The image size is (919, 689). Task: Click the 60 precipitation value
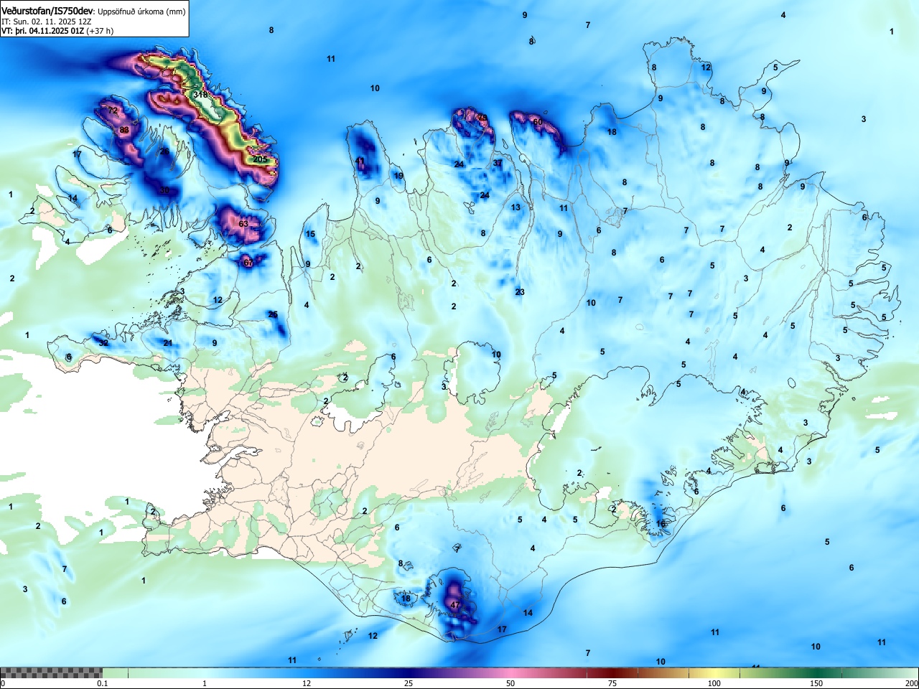(538, 122)
